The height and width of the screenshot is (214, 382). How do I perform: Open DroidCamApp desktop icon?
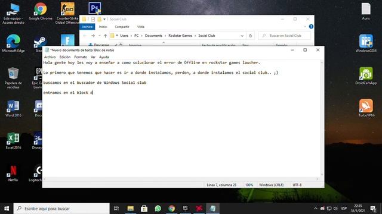(366, 76)
